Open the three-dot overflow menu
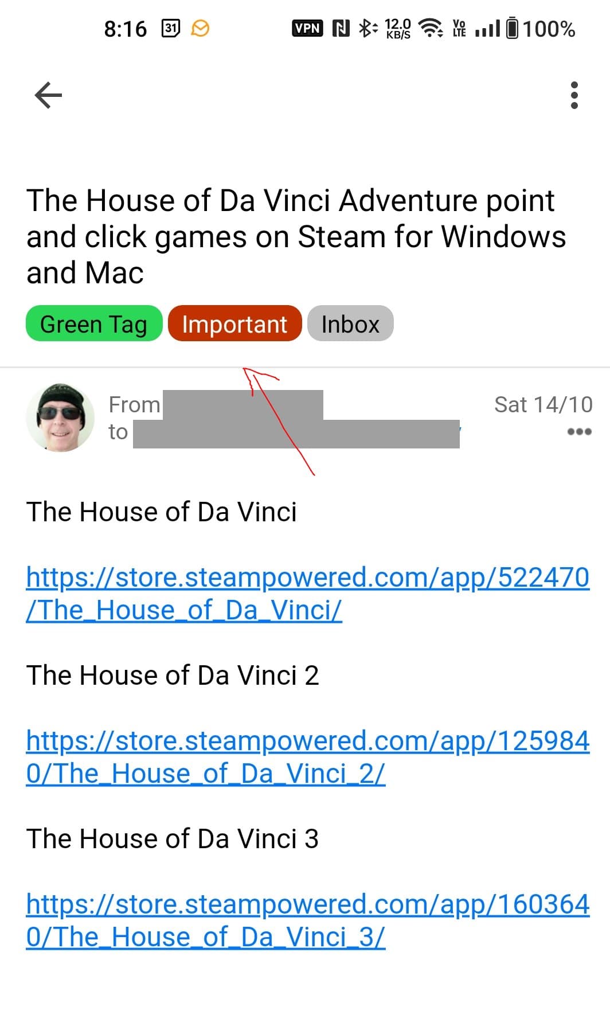 [x=574, y=95]
